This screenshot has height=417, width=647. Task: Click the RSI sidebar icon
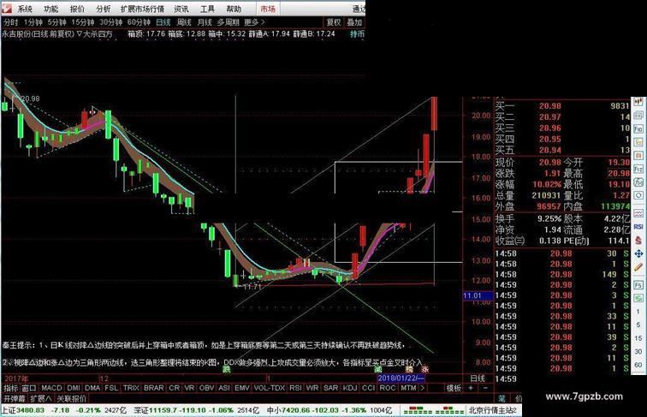click(638, 227)
